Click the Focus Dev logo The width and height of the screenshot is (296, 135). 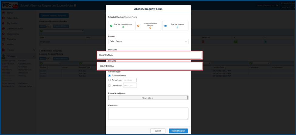click(x=10, y=6)
